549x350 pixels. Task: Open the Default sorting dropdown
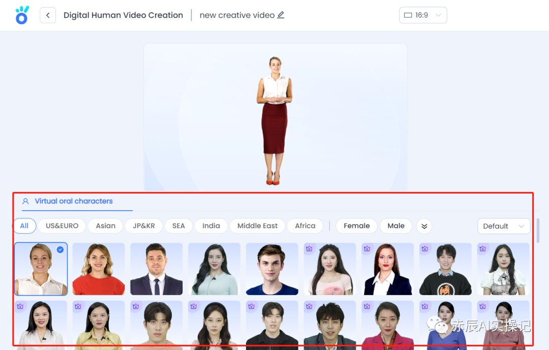tap(503, 226)
